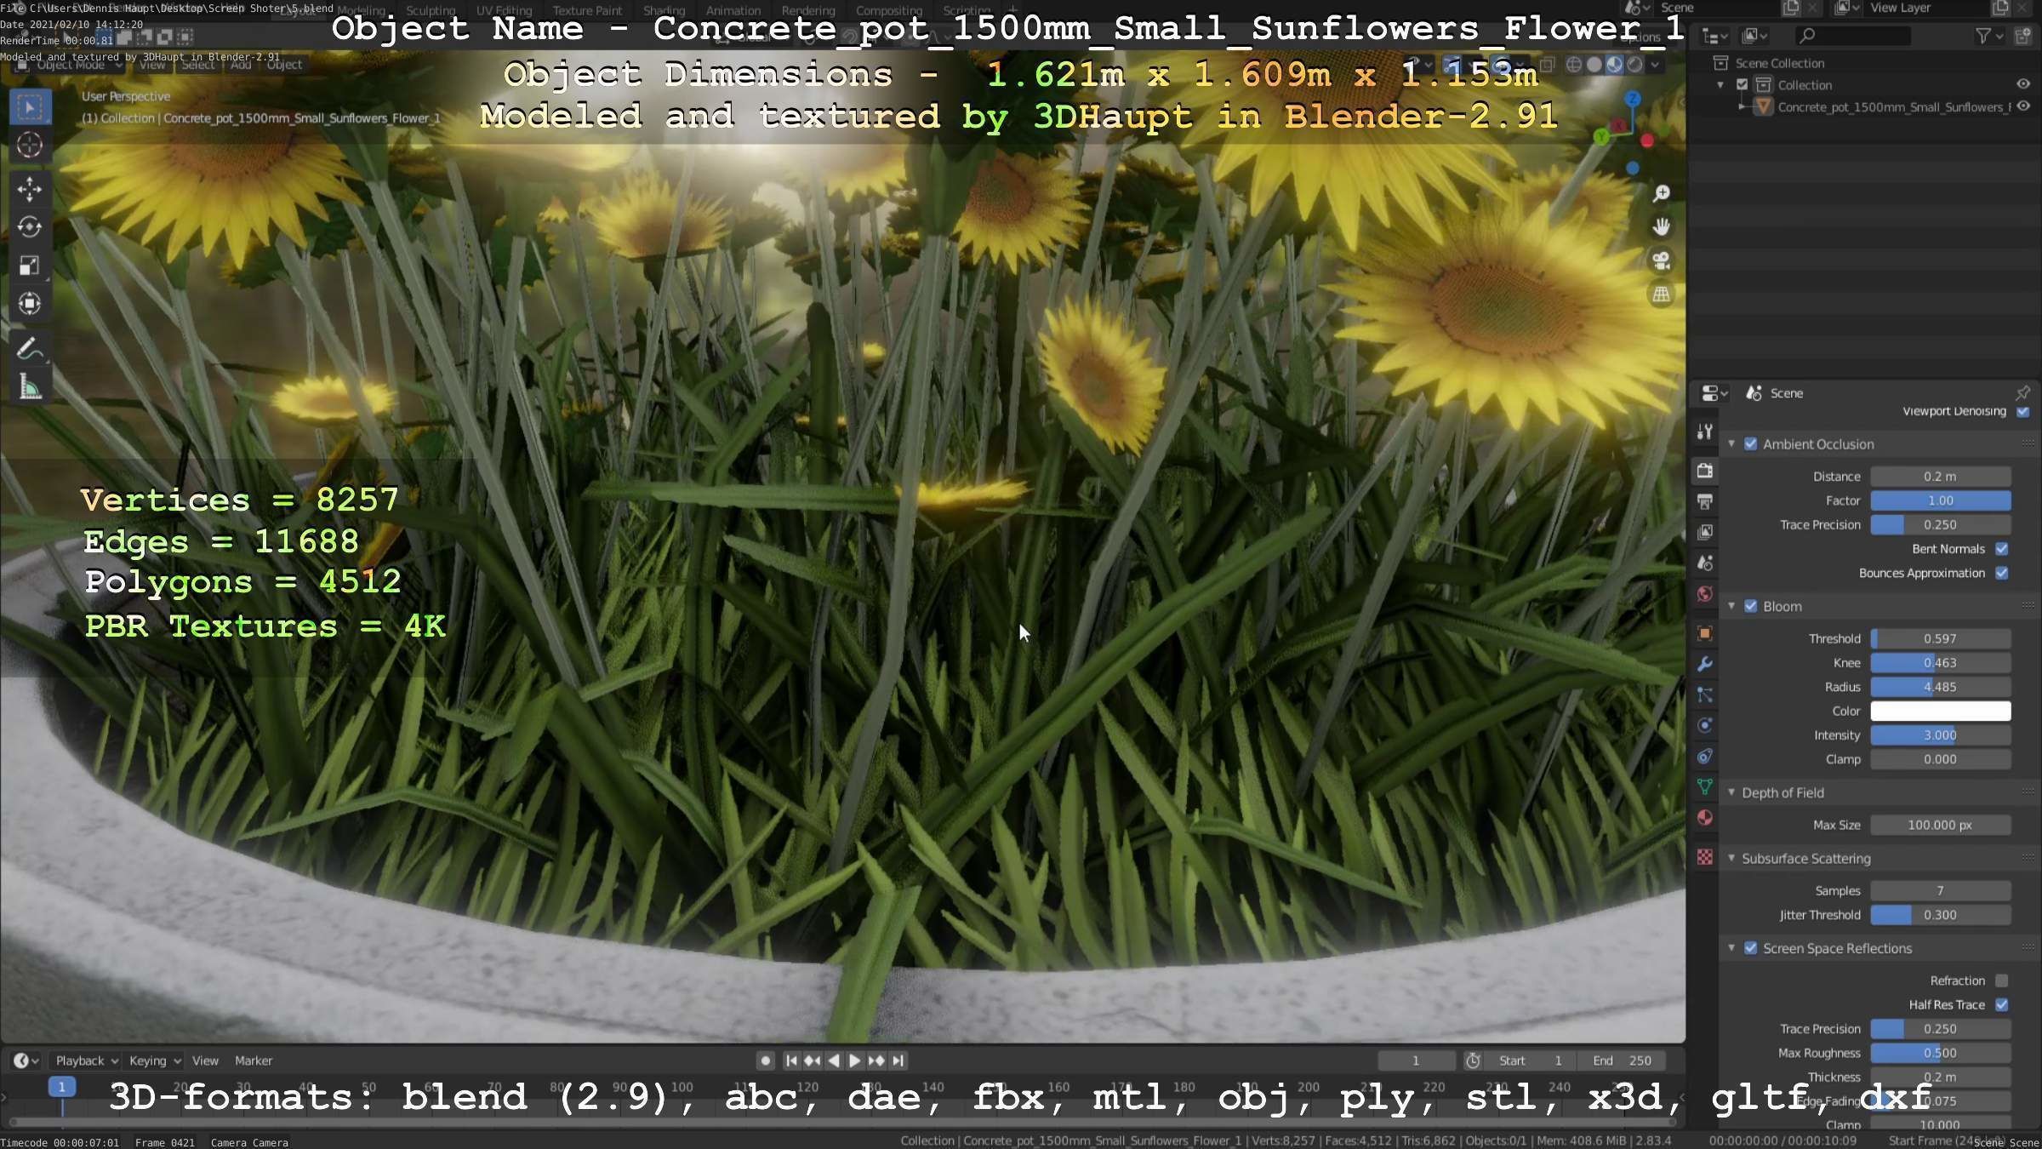Open viewport shading options dropdown arrow
Image resolution: width=2042 pixels, height=1149 pixels.
pyautogui.click(x=1655, y=64)
